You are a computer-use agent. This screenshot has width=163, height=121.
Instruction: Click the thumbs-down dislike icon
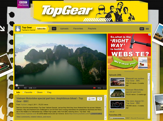100,99
